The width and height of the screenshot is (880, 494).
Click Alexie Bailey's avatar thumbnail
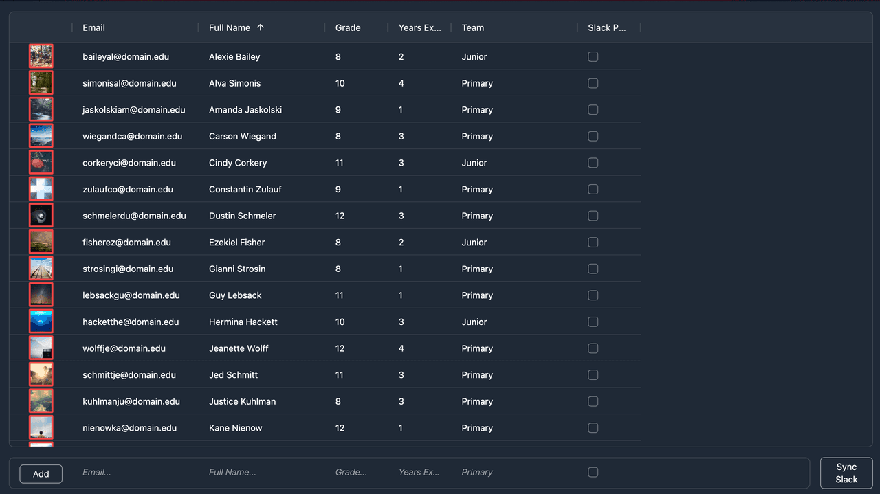coord(41,56)
